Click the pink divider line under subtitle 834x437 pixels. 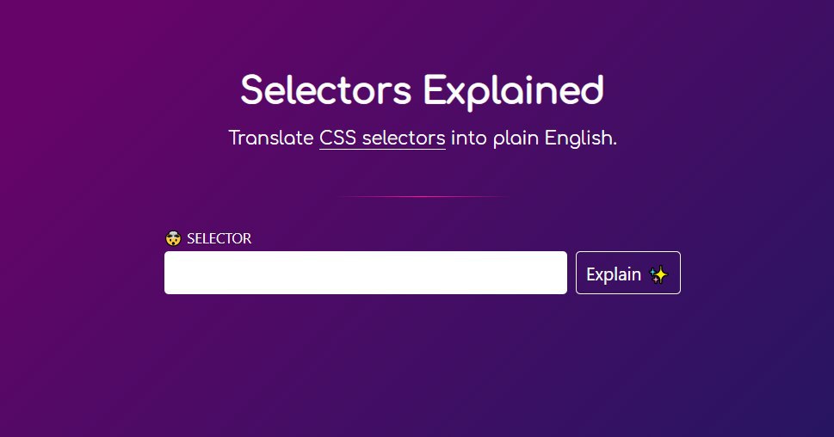[x=422, y=197]
